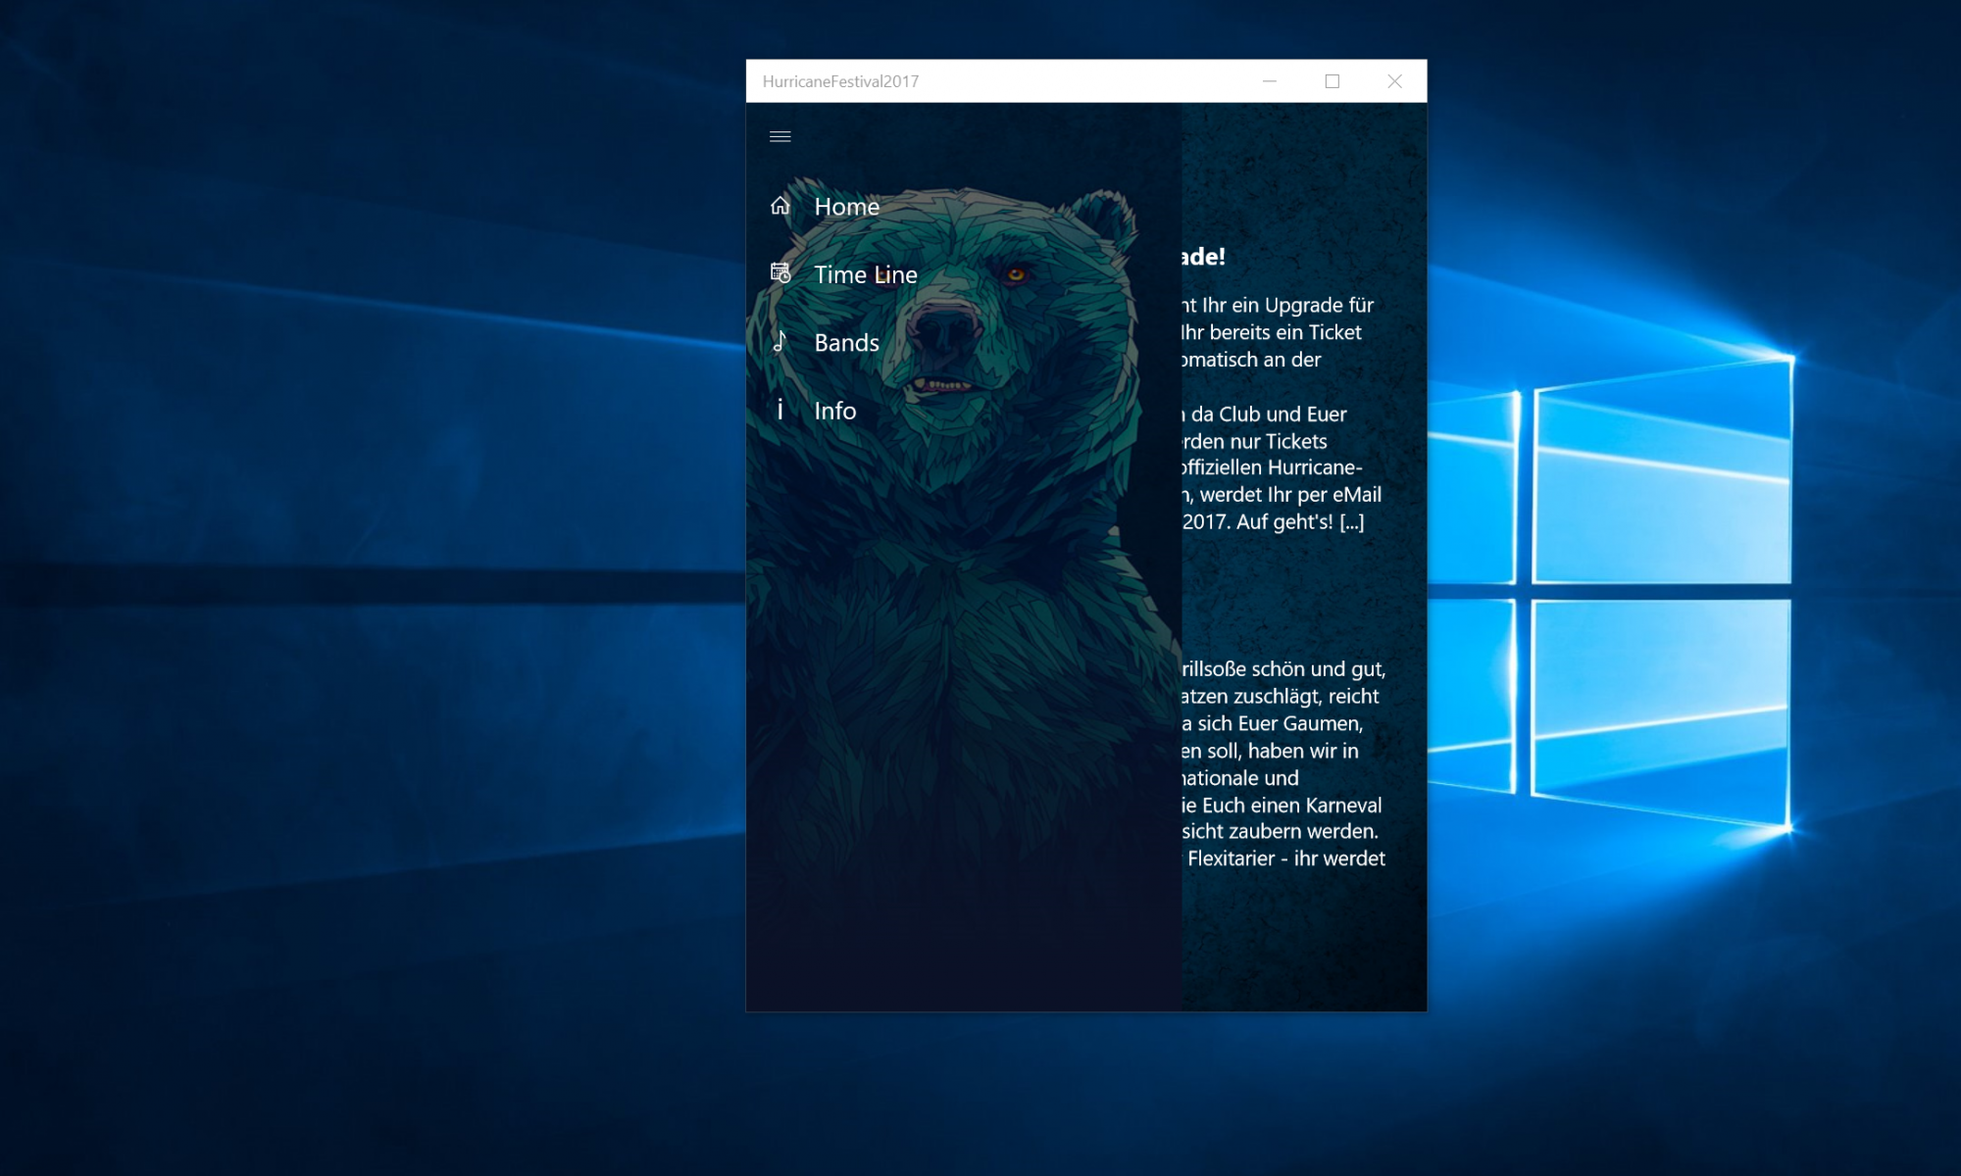Click the "[...]" read more marker
The image size is (1961, 1176).
[x=1352, y=521]
